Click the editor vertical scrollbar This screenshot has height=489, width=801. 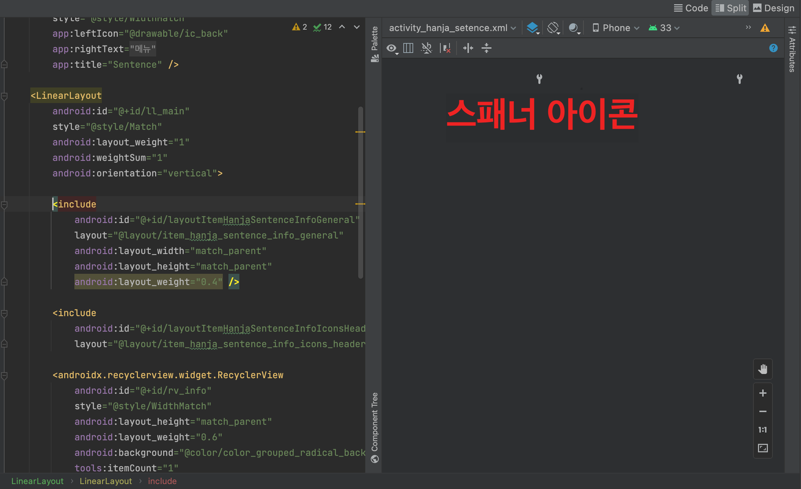360,192
